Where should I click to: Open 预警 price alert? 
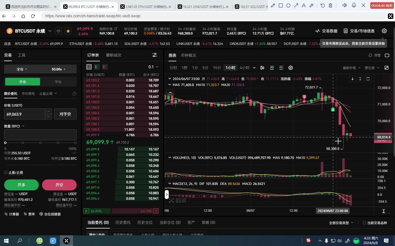[x=375, y=55]
